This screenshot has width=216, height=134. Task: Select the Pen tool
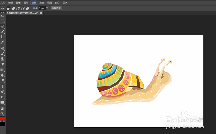click(2, 92)
